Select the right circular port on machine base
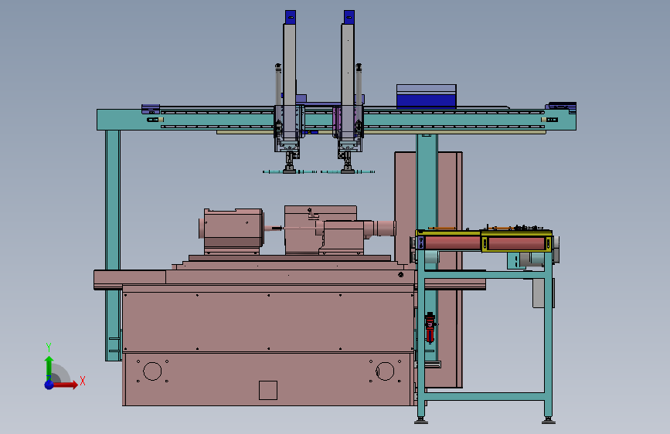The width and height of the screenshot is (670, 434). [385, 371]
